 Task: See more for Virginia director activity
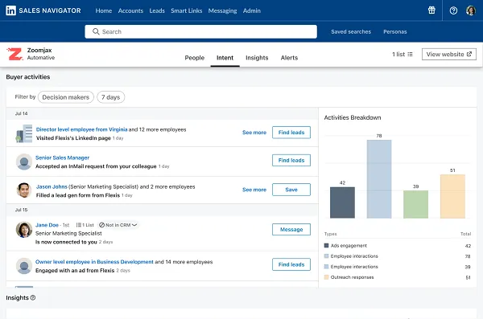(x=254, y=133)
